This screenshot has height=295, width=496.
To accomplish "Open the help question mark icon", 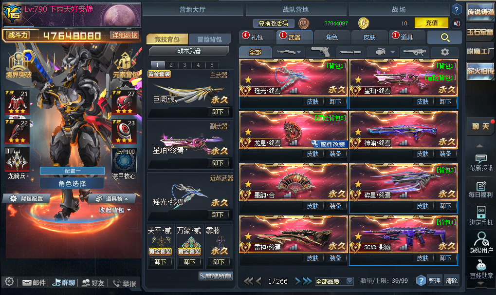I will pos(457,9).
